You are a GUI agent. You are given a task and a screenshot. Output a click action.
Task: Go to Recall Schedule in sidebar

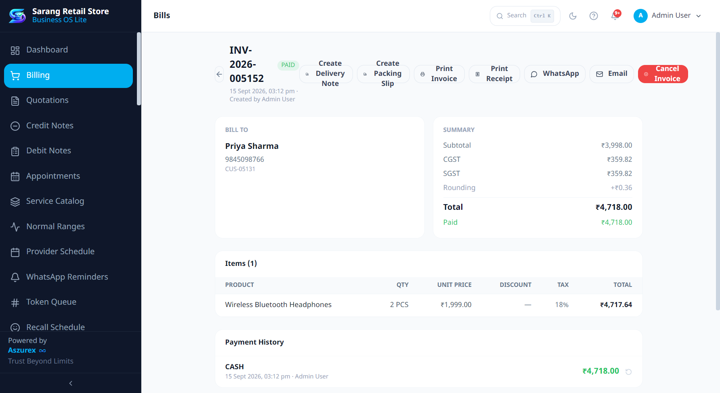69,327
